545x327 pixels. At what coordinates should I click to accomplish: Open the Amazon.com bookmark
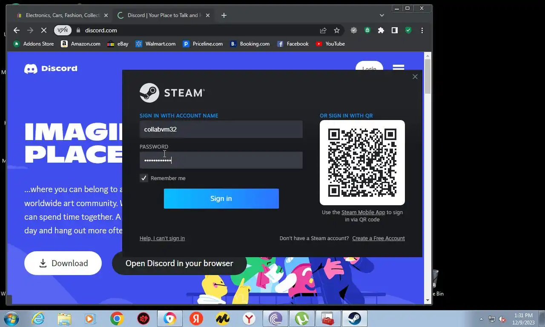coord(81,44)
